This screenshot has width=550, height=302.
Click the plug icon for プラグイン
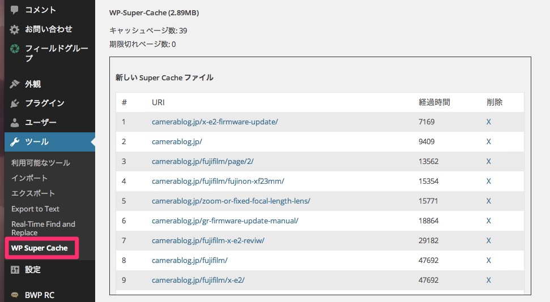[15, 103]
